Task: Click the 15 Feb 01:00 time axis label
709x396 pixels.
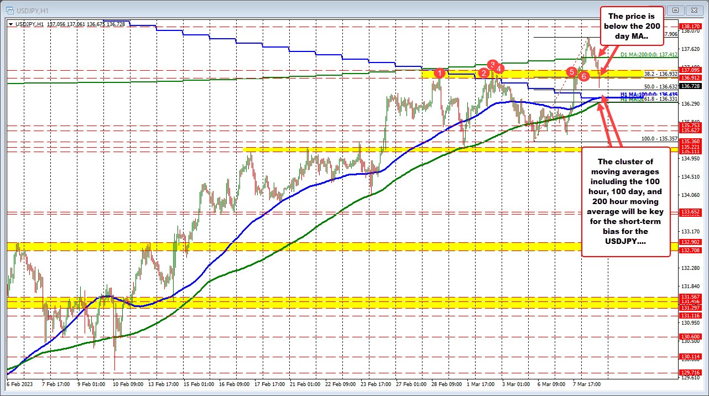Action: point(199,383)
